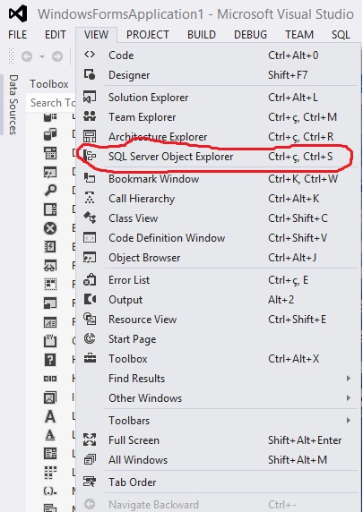Choose Error List menu entry

(x=216, y=279)
